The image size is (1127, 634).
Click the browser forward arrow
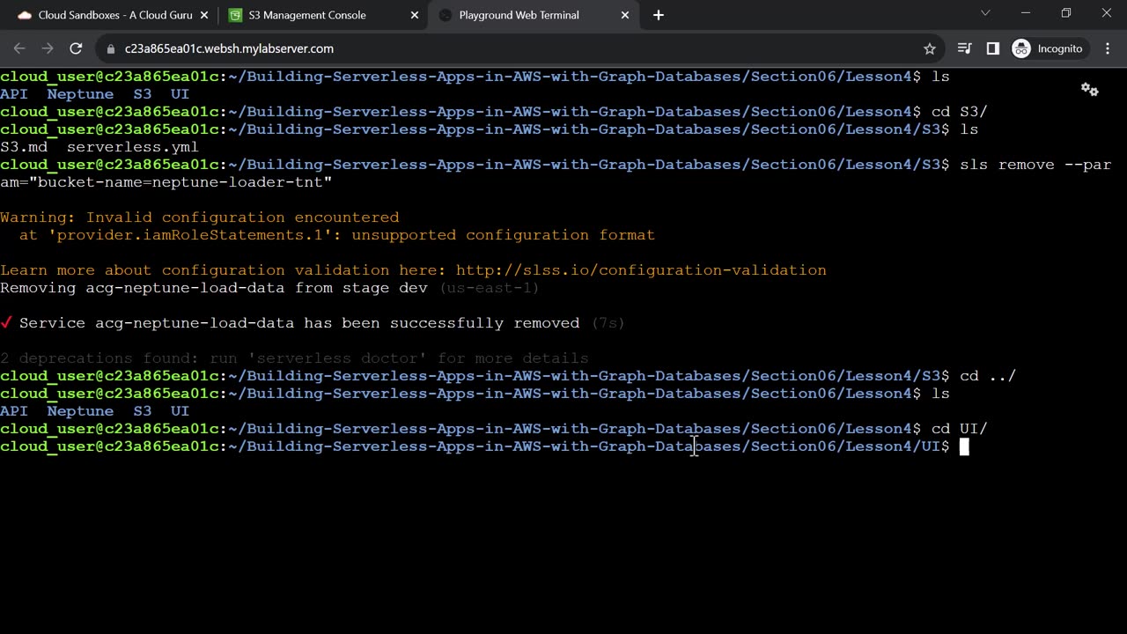tap(48, 48)
